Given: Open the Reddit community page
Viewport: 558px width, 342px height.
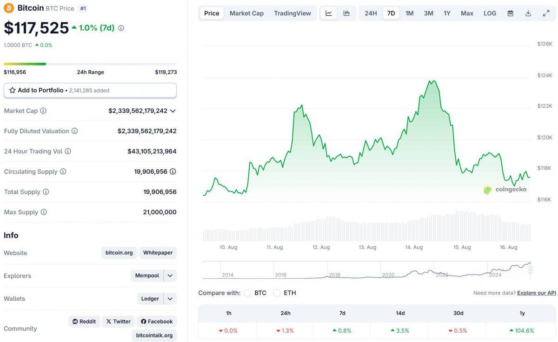Looking at the screenshot, I should coord(84,321).
